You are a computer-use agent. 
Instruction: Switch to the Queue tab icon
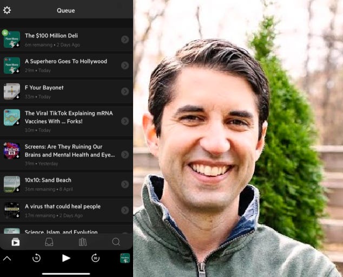click(16, 242)
